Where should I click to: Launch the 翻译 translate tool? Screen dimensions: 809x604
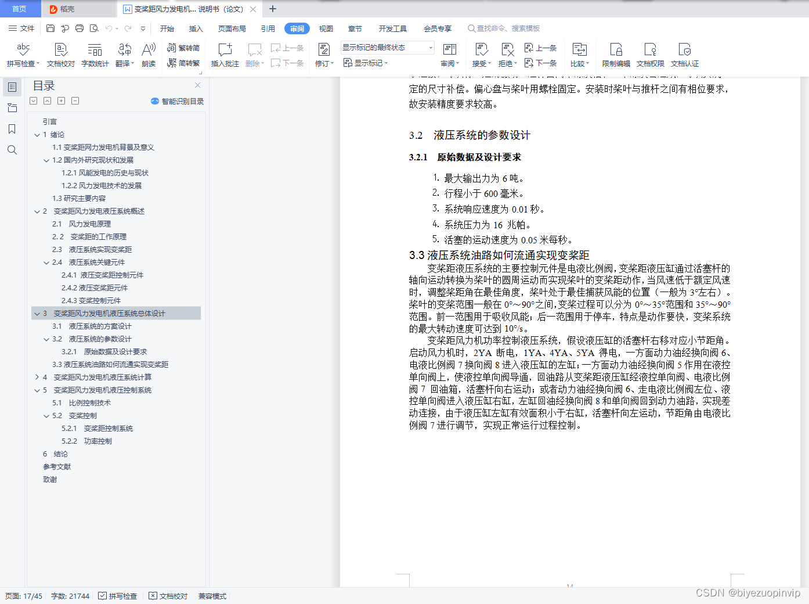click(124, 54)
